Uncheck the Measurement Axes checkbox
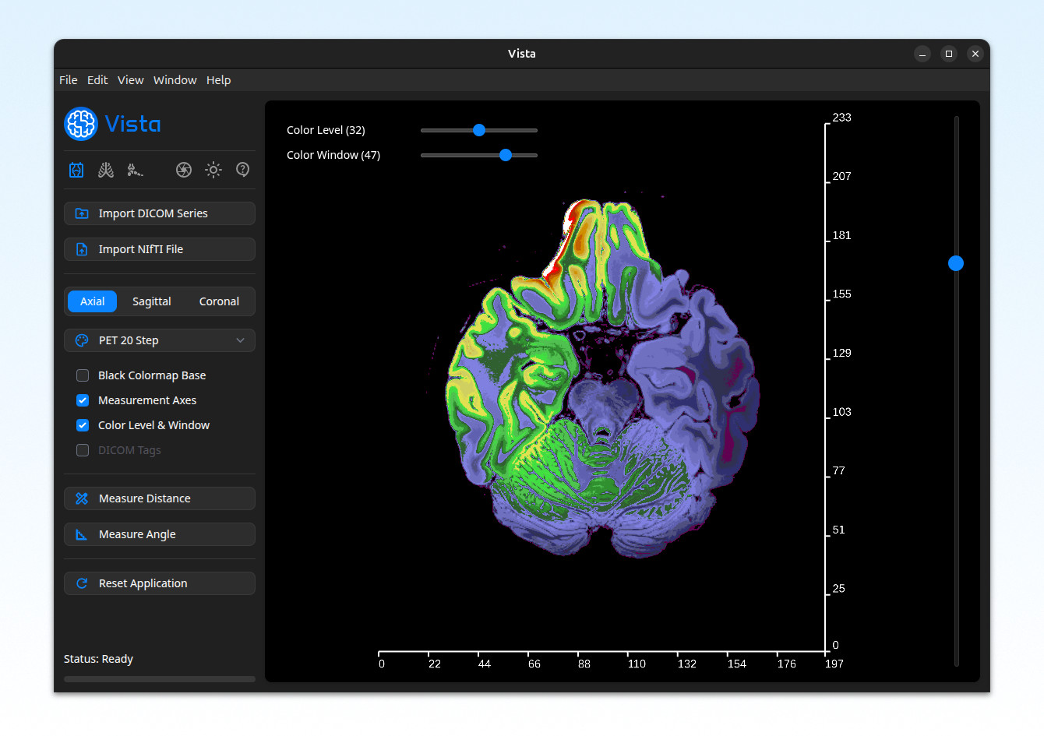 pos(83,400)
